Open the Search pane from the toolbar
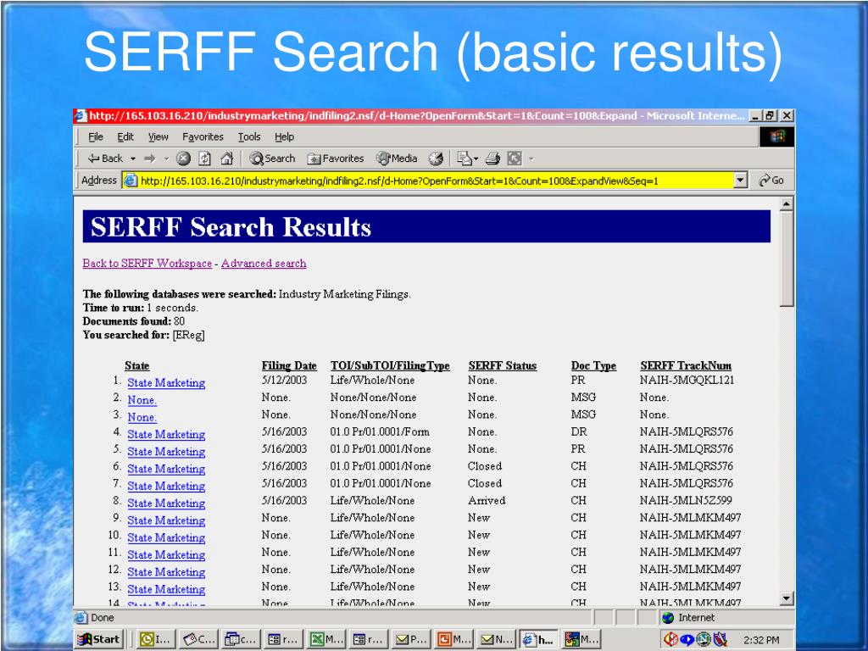 272,159
